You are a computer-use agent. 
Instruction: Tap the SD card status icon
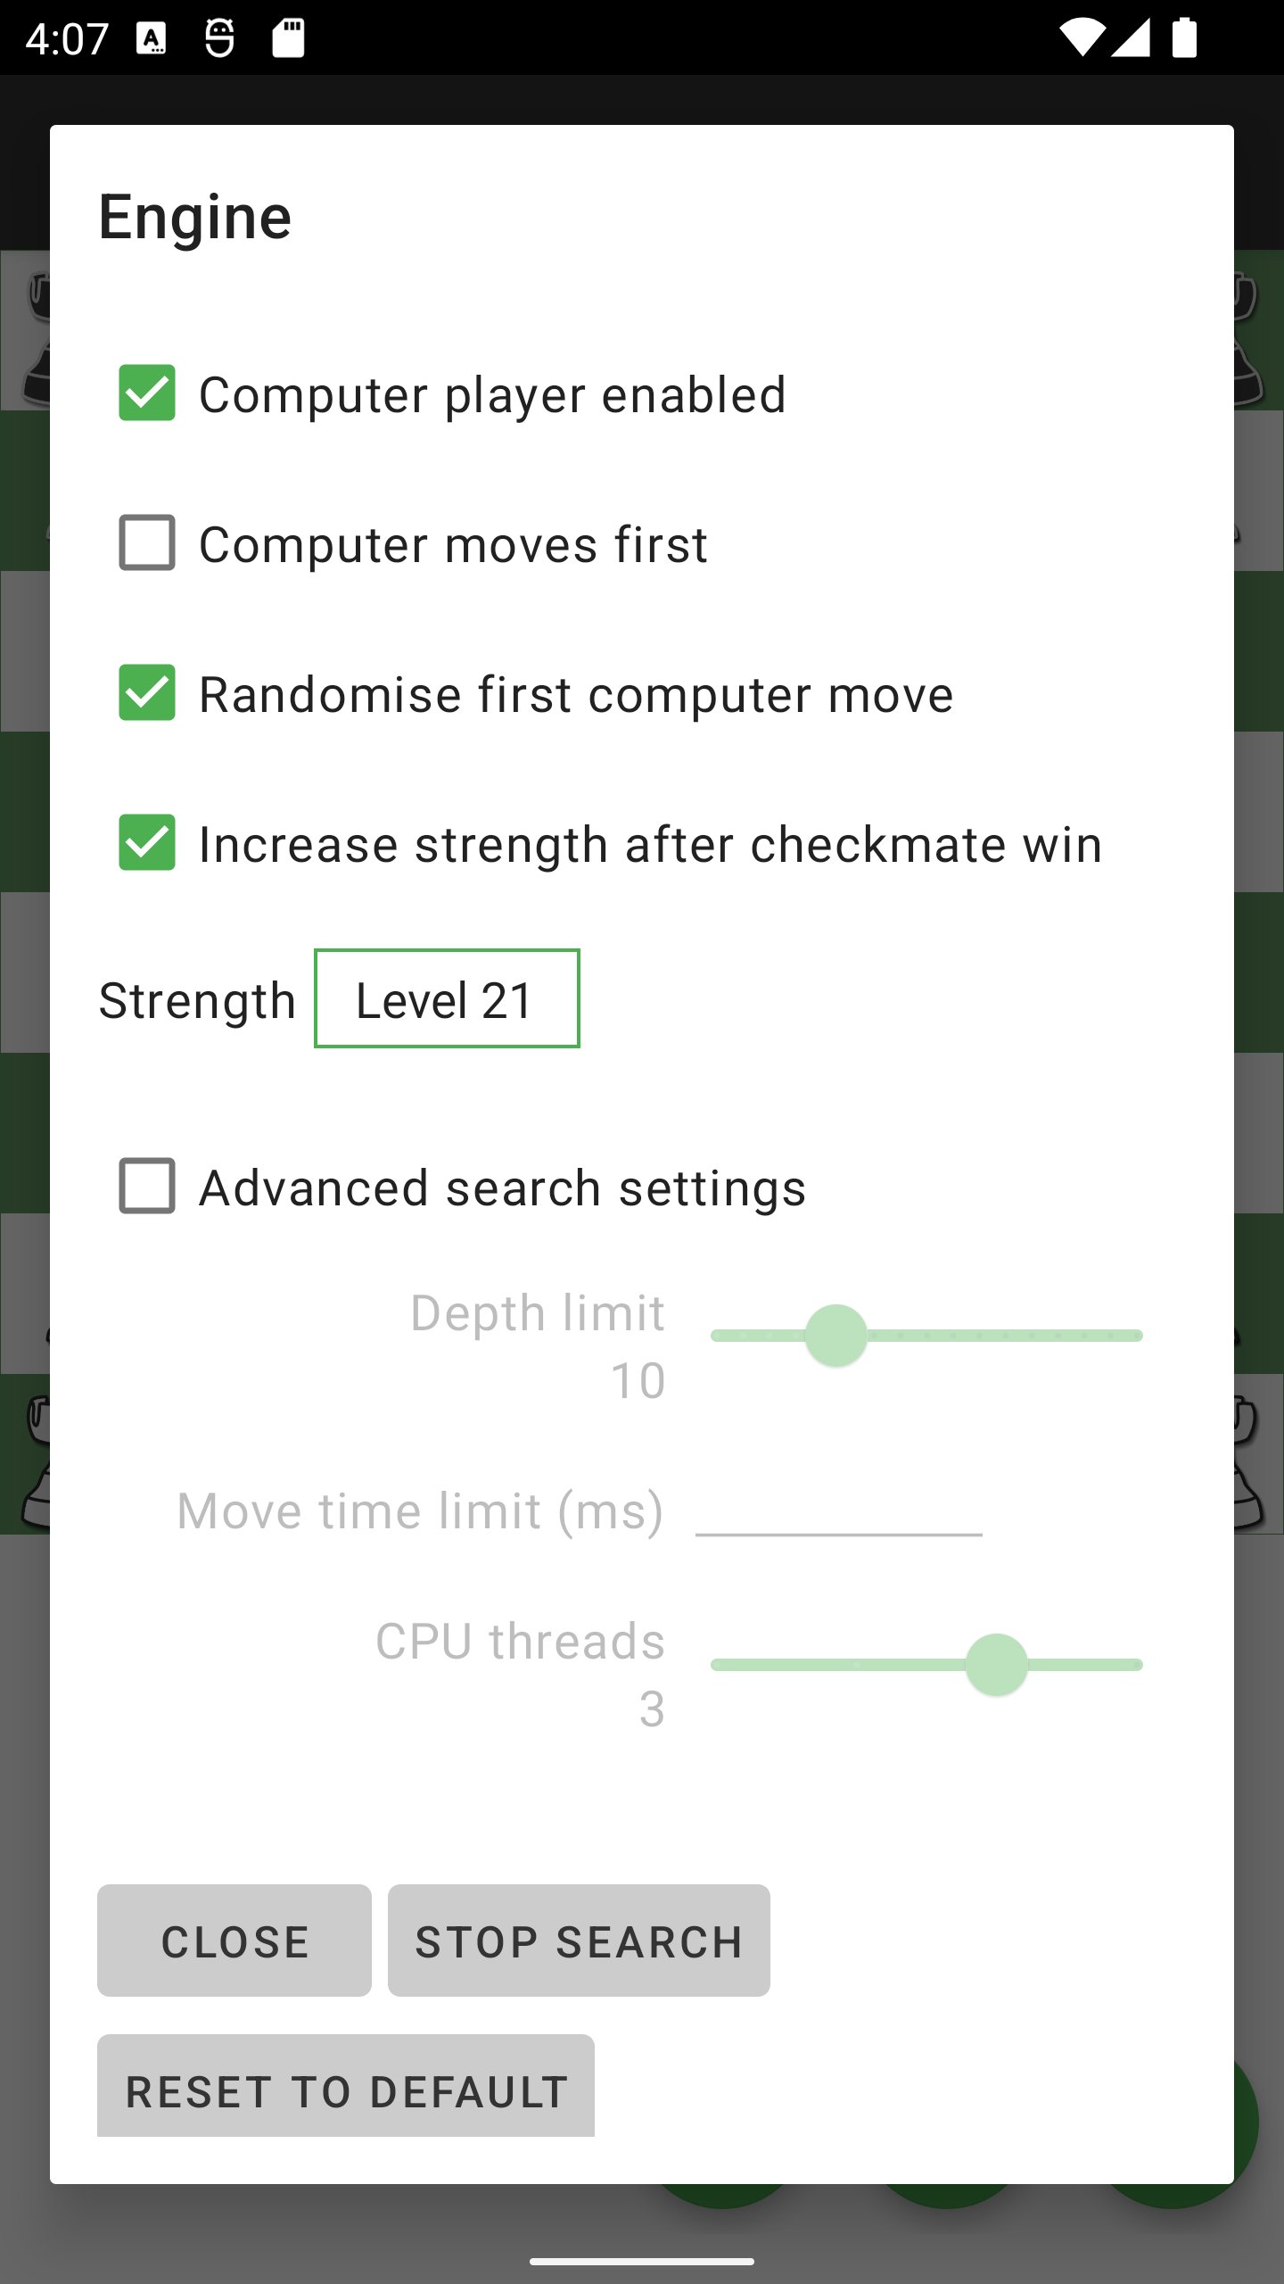(x=288, y=38)
